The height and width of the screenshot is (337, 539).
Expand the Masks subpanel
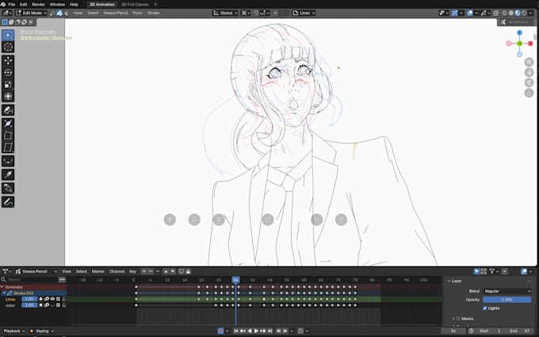(453, 319)
